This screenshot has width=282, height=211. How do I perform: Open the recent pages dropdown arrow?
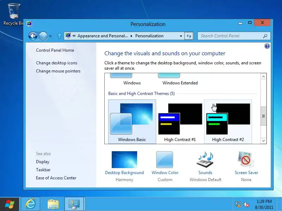point(50,36)
